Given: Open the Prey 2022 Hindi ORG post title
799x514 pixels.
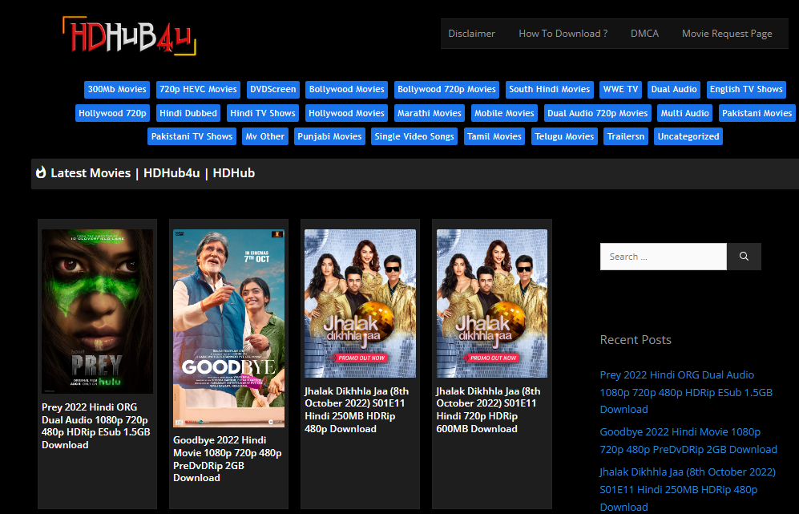Looking at the screenshot, I should point(96,426).
